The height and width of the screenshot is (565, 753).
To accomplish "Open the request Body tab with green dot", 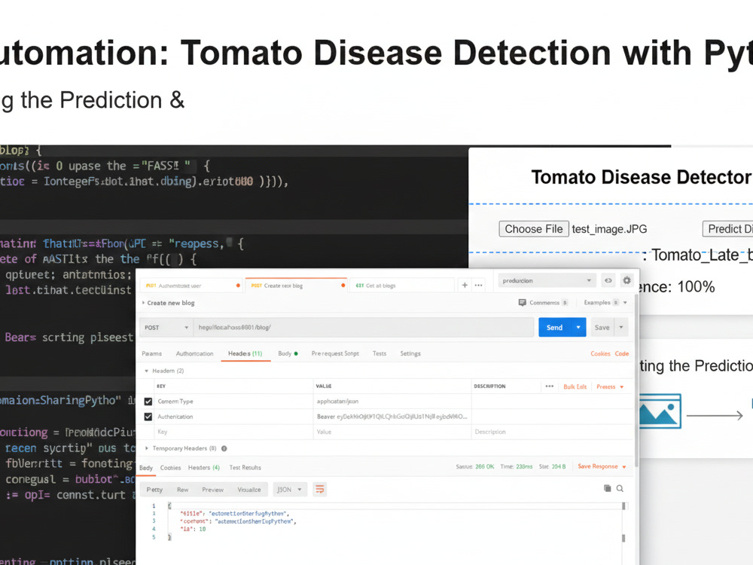I will point(288,353).
